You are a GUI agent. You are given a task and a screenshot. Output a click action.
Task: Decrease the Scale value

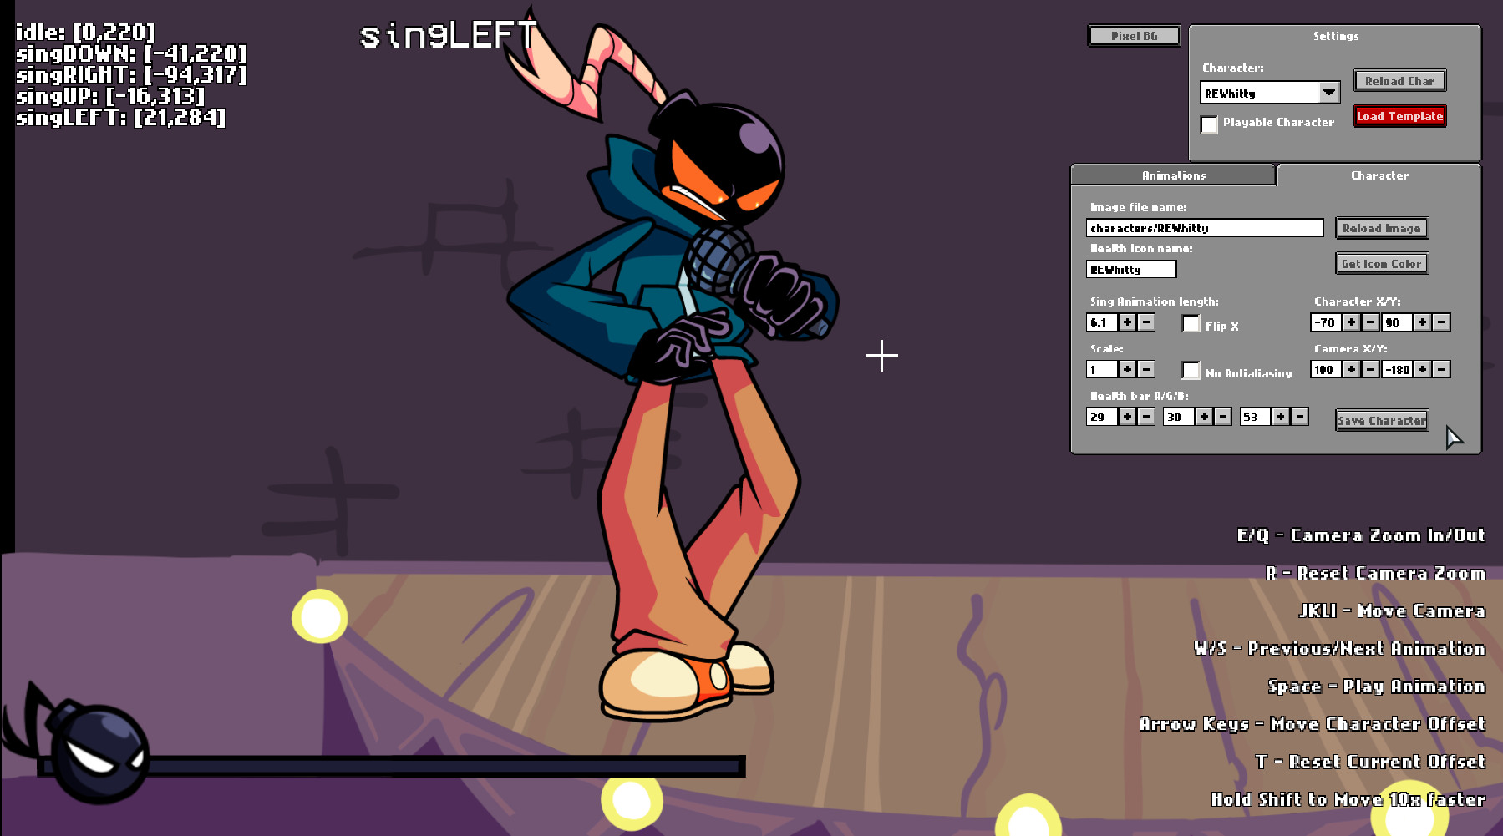click(x=1145, y=369)
